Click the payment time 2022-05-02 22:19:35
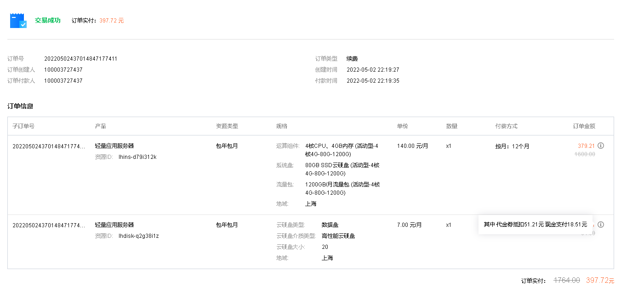Viewport: 621px width, 298px height. coord(373,81)
